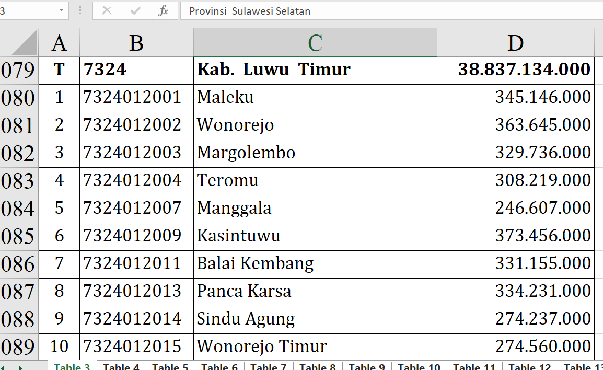Click the Cancel (X) icon in formula bar

pos(107,11)
